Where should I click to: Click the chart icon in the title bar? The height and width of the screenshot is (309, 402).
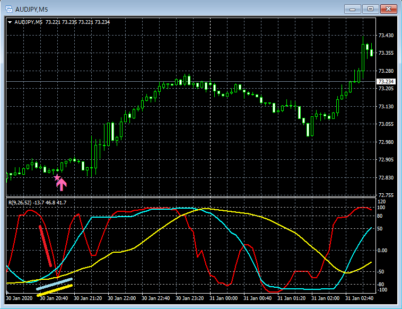pos(8,9)
